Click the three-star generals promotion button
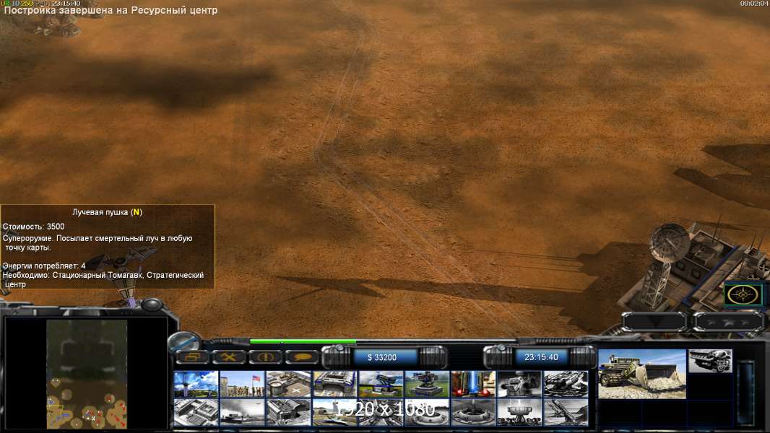Screen dimensions: 770x433 729,322
